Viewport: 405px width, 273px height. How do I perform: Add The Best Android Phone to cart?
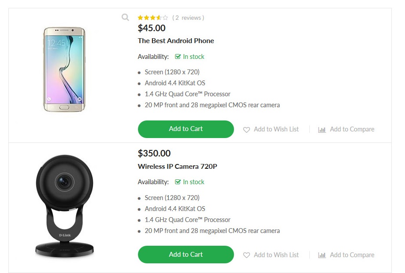pyautogui.click(x=186, y=129)
